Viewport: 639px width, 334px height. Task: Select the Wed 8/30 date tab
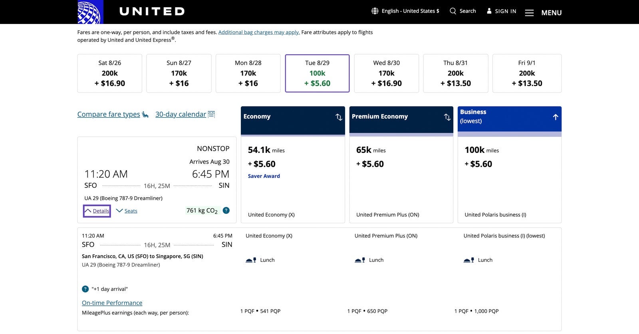point(387,73)
